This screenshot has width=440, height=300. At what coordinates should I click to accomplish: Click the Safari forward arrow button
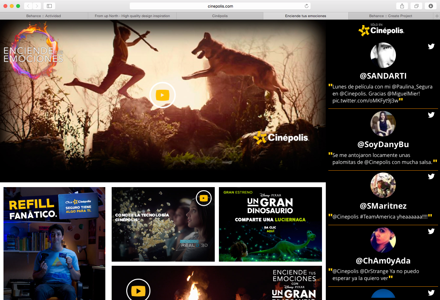point(37,6)
